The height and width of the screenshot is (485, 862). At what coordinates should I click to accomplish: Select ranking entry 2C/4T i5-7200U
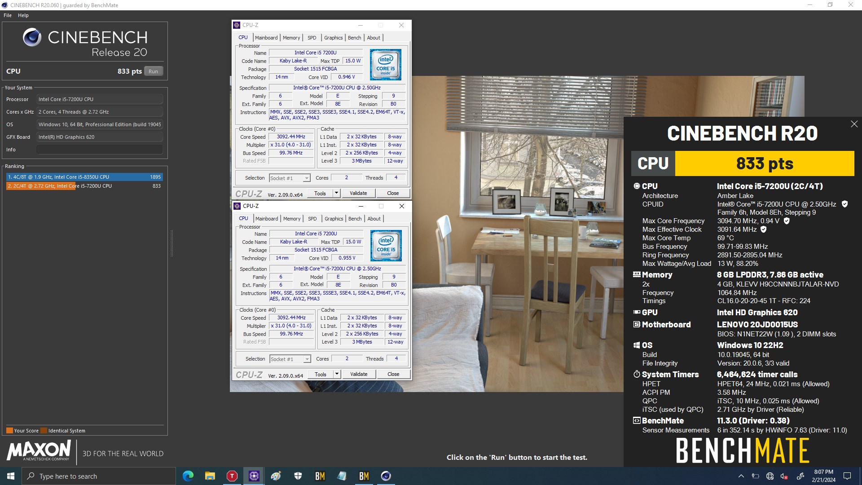pyautogui.click(x=84, y=186)
